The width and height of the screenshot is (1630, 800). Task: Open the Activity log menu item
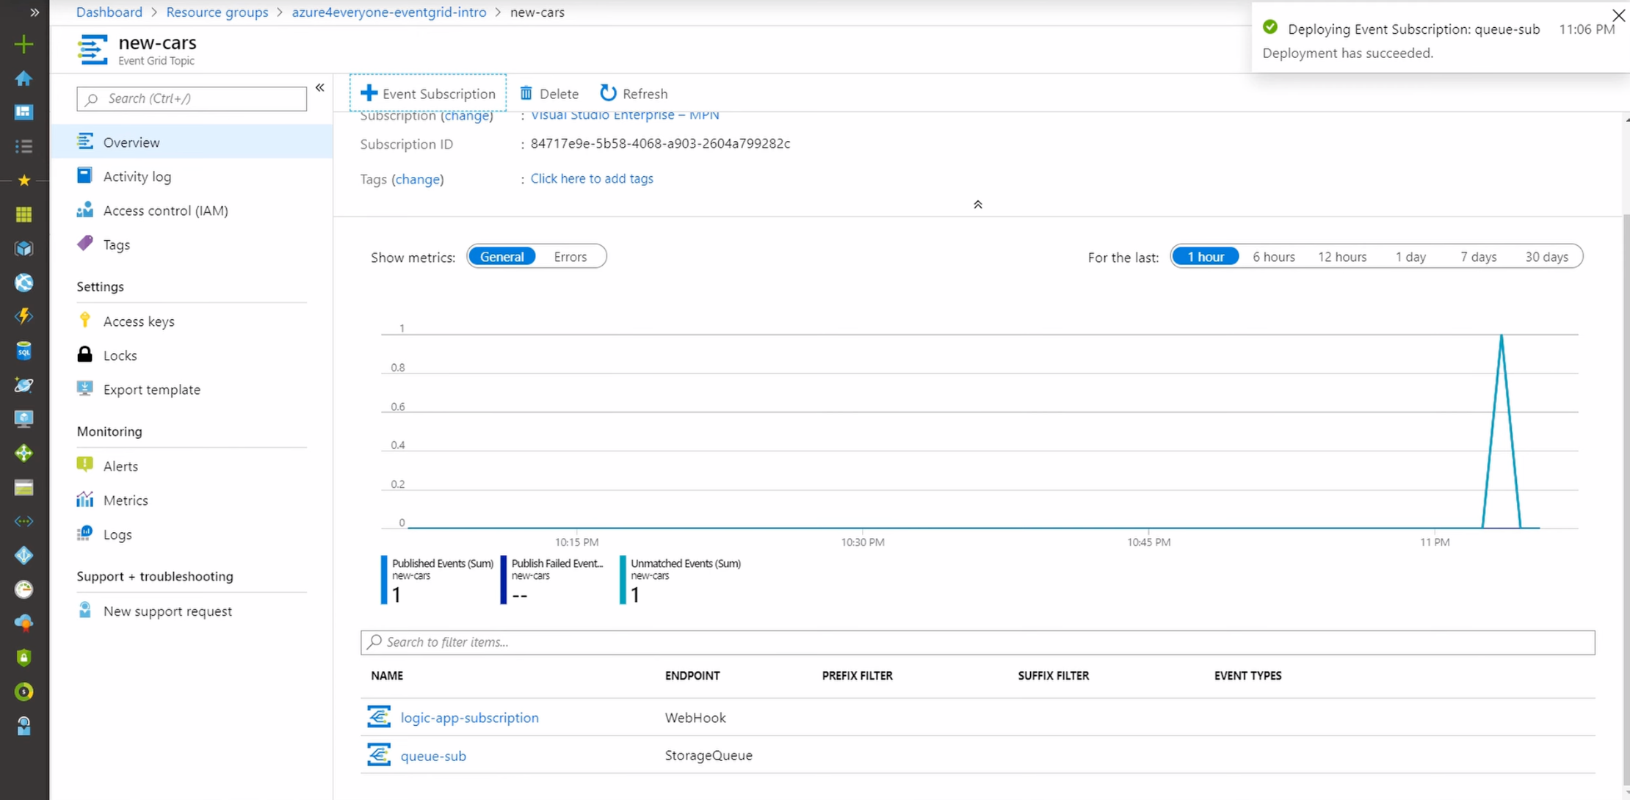tap(137, 177)
